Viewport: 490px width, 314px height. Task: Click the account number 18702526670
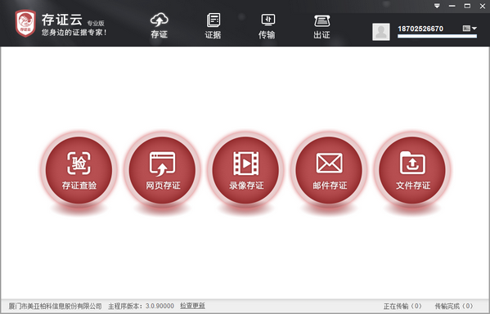click(420, 29)
